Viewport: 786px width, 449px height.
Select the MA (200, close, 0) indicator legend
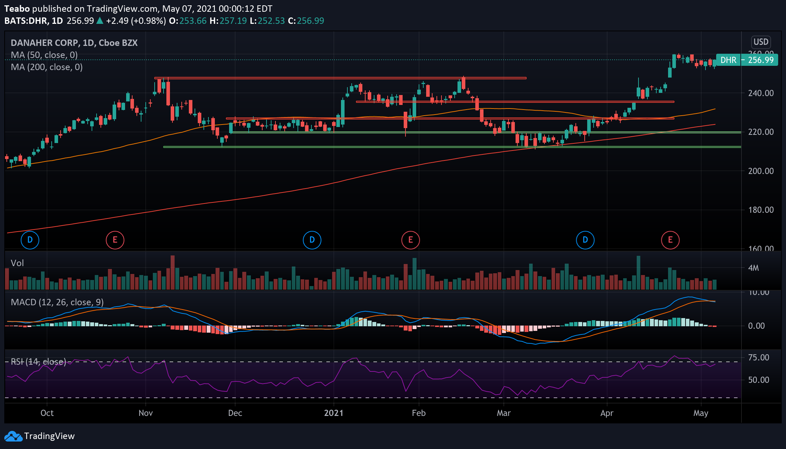(47, 67)
